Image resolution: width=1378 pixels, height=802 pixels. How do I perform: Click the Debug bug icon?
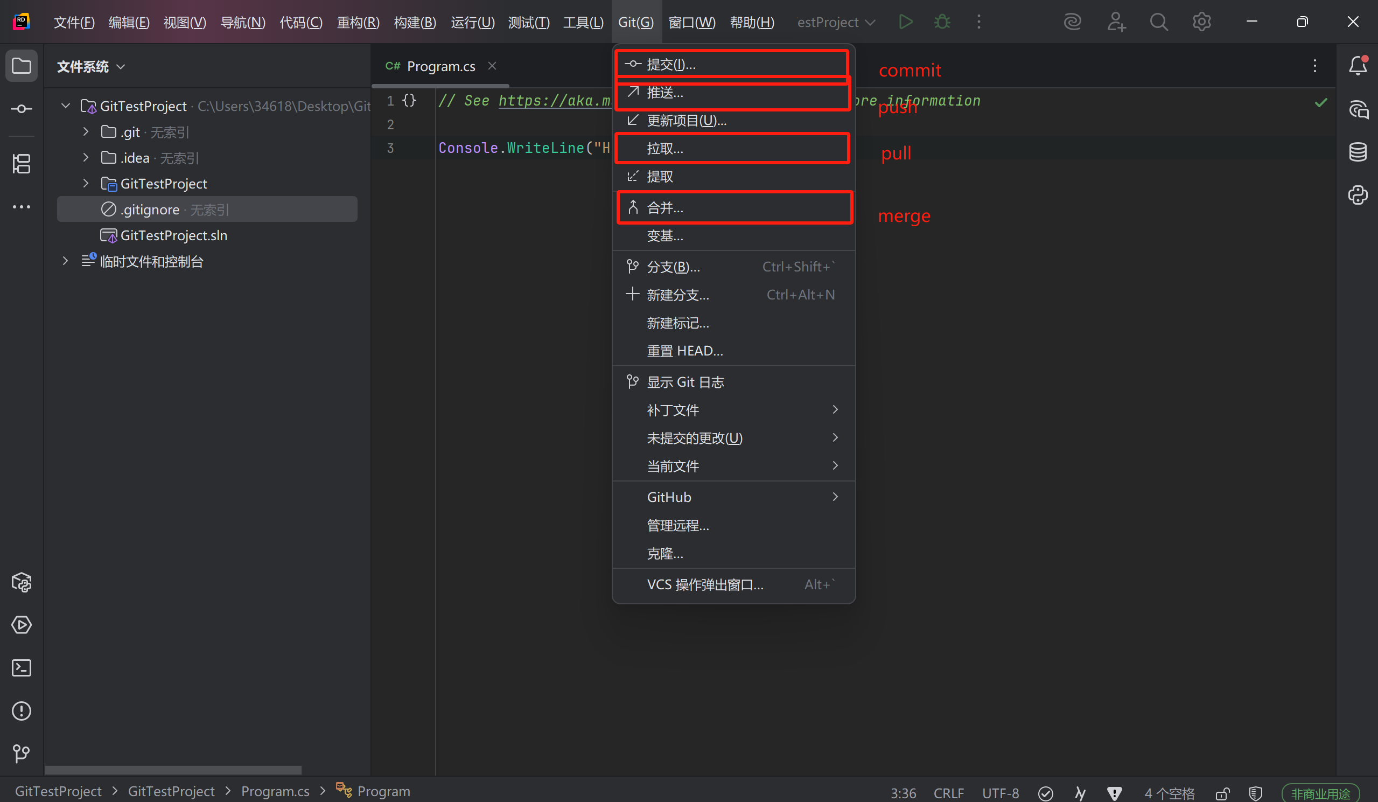pyautogui.click(x=942, y=22)
